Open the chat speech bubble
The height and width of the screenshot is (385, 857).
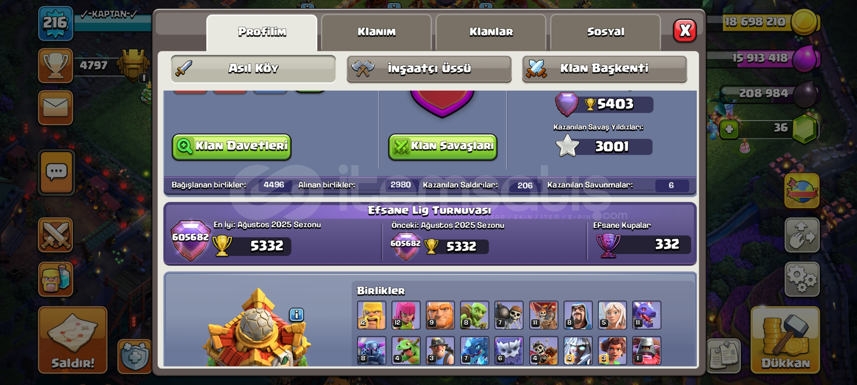(56, 173)
